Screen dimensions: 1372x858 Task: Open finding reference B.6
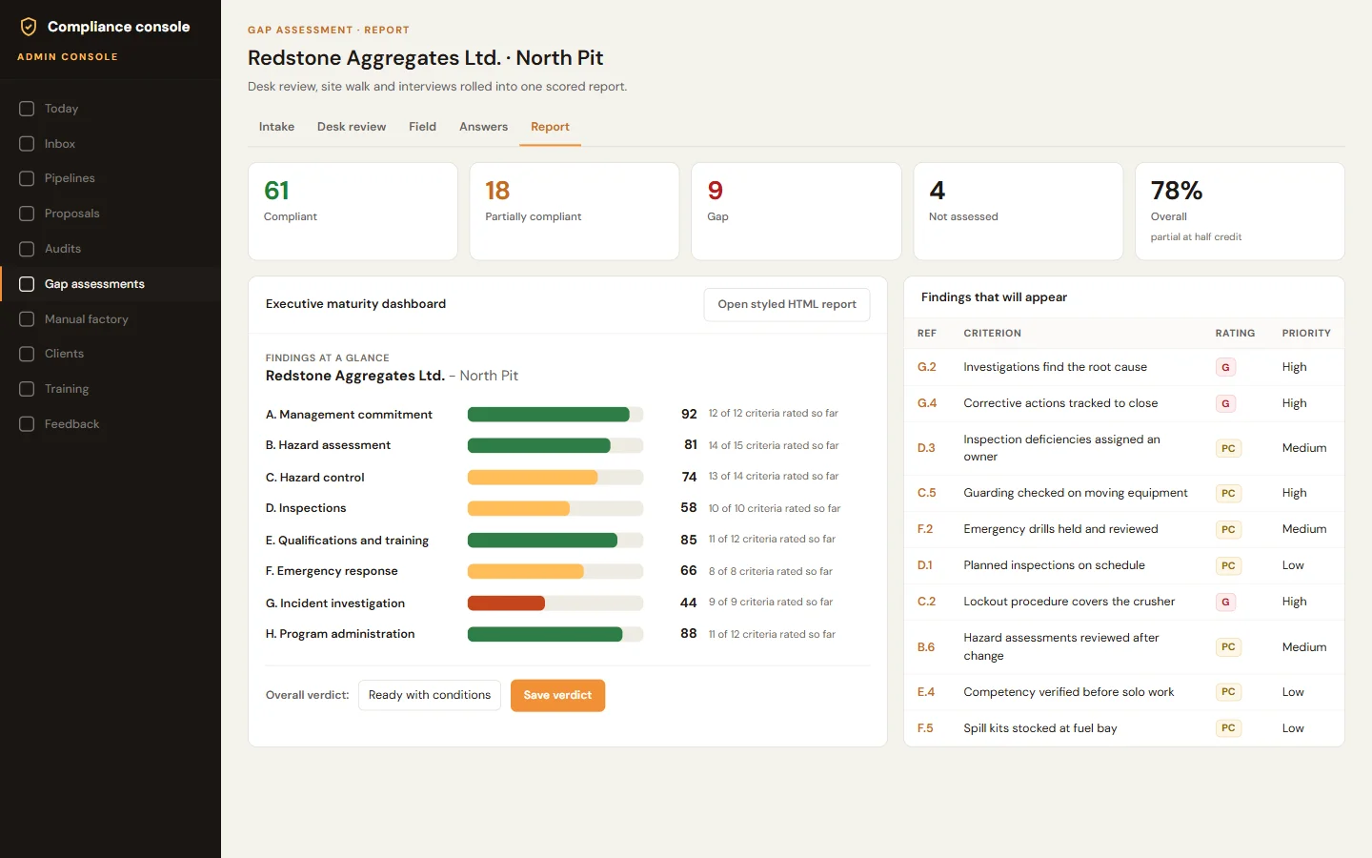[926, 647]
